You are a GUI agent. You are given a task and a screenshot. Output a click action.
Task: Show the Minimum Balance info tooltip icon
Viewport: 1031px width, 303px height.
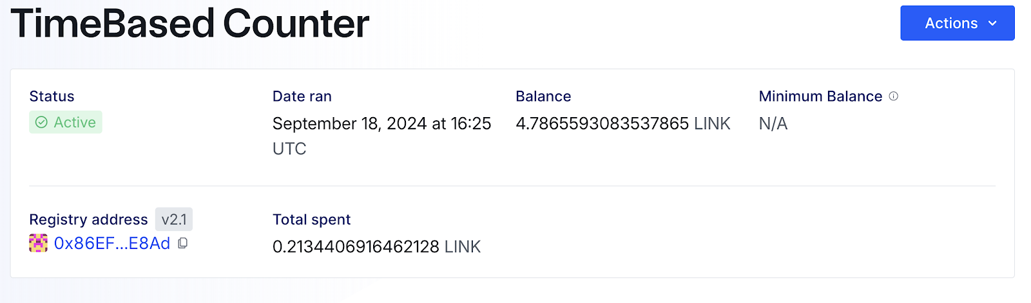[x=894, y=96]
